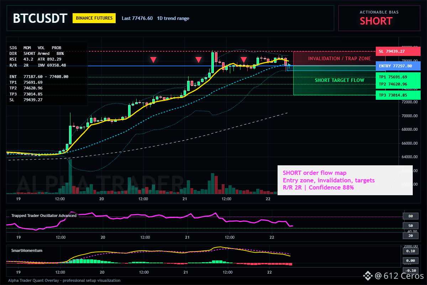This screenshot has width=427, height=285.
Task: Click the DIR SHORT Armed 88% row
Action: click(37, 53)
